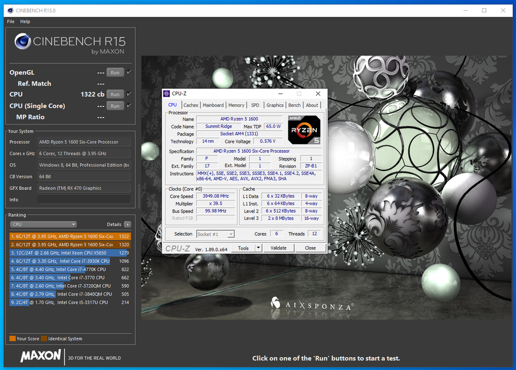Select the Core i7-3840QM ranking row

70,294
